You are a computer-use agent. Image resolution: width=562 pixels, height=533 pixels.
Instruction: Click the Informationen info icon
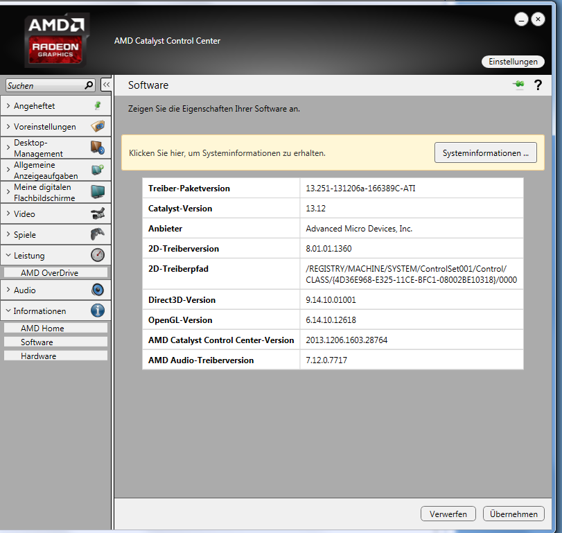coord(98,311)
